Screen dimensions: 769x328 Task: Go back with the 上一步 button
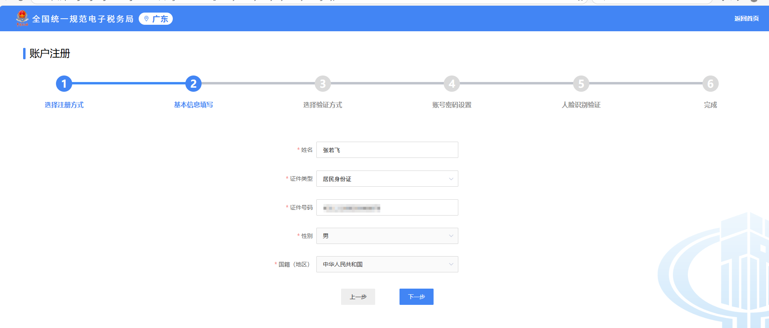[358, 297]
